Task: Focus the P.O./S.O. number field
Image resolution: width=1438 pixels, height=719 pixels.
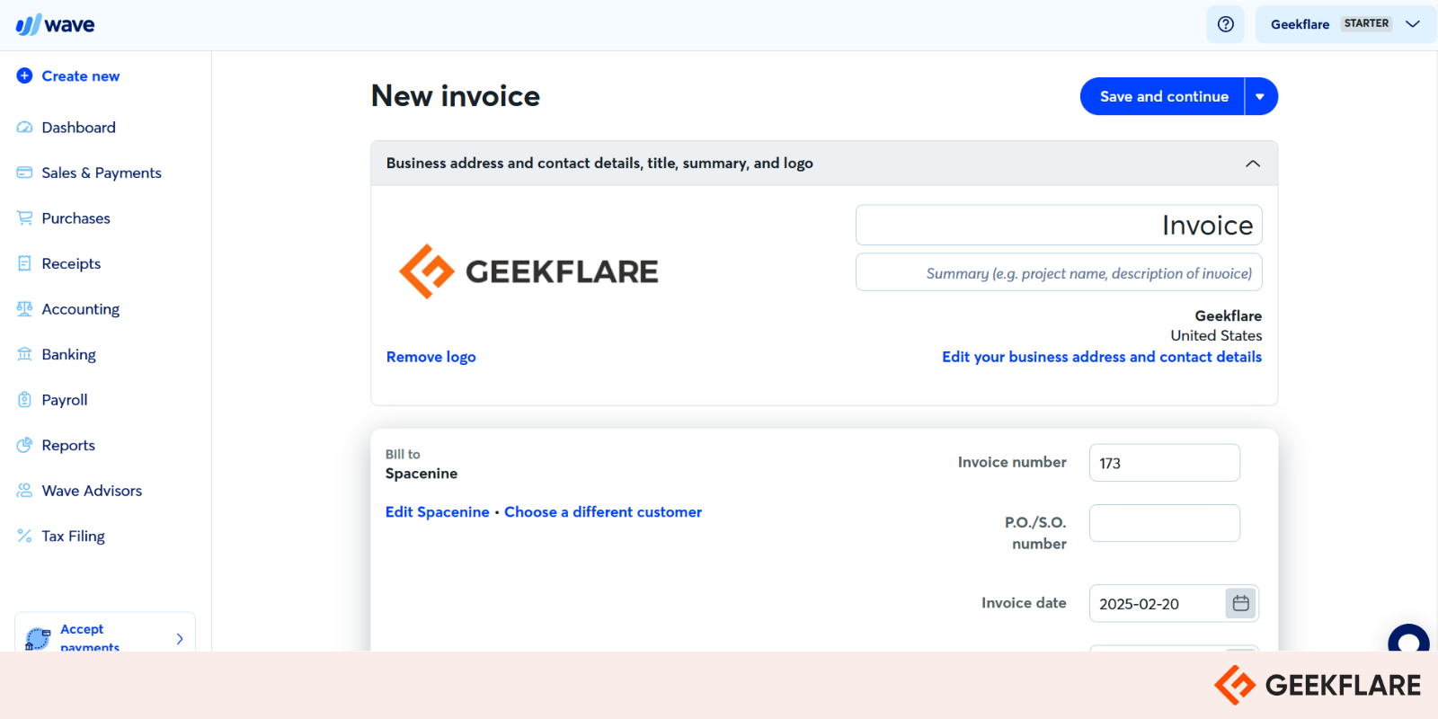Action: [1164, 523]
